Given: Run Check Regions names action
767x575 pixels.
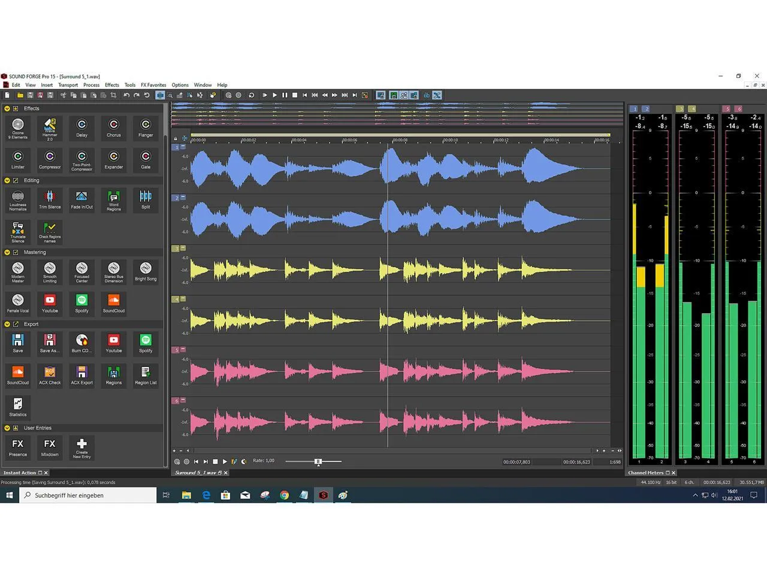Looking at the screenshot, I should pos(50,232).
